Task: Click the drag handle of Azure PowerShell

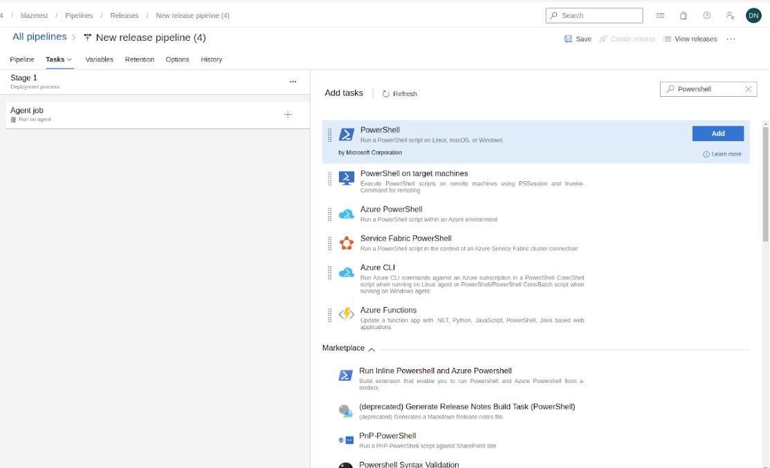Action: coord(329,214)
